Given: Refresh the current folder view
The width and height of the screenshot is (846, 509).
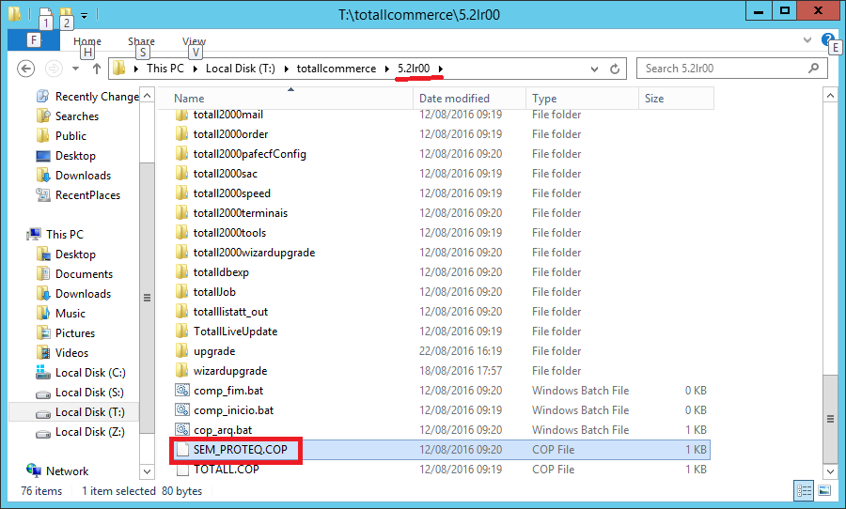Looking at the screenshot, I should 615,69.
